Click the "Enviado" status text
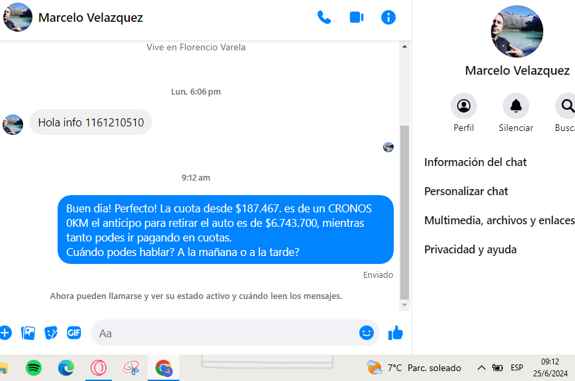Viewport: 575px width, 381px height. coord(378,275)
